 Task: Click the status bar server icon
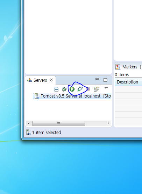(x=28, y=132)
